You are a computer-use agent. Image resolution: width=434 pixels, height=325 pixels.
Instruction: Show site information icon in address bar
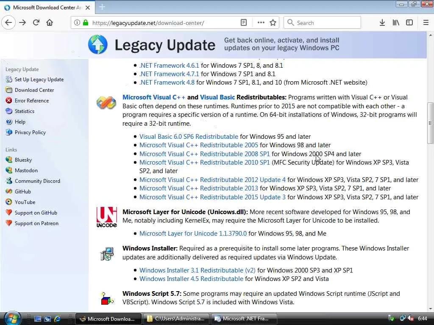click(77, 23)
